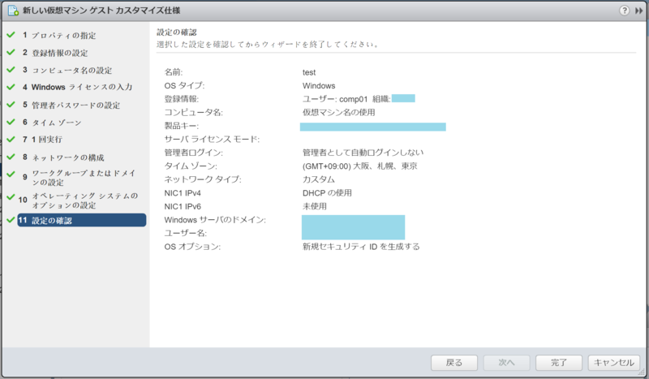
Task: Open the help question mark icon
Action: pos(624,11)
